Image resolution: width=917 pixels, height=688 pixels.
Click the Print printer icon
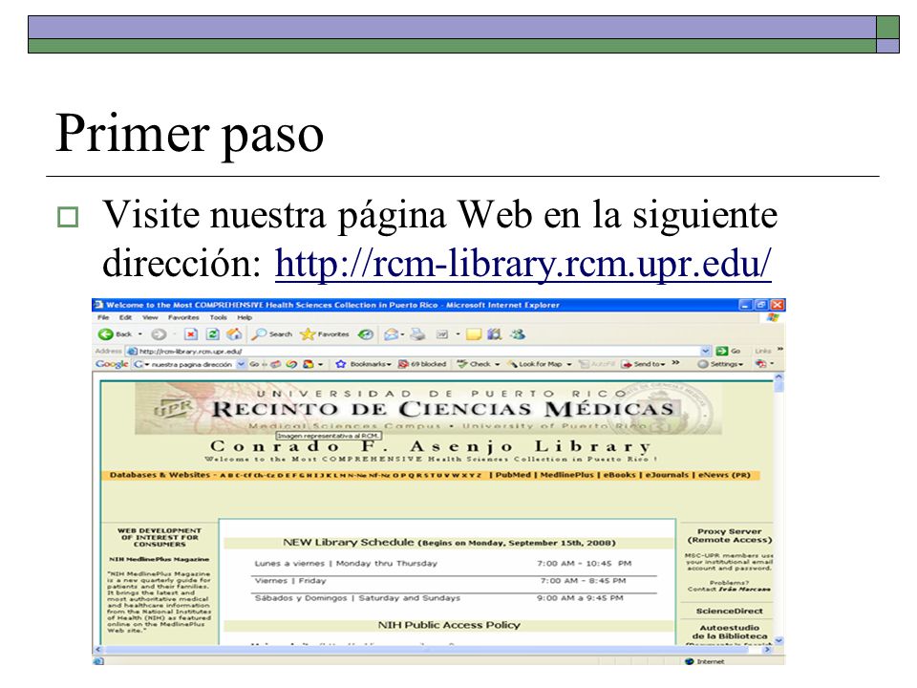417,334
